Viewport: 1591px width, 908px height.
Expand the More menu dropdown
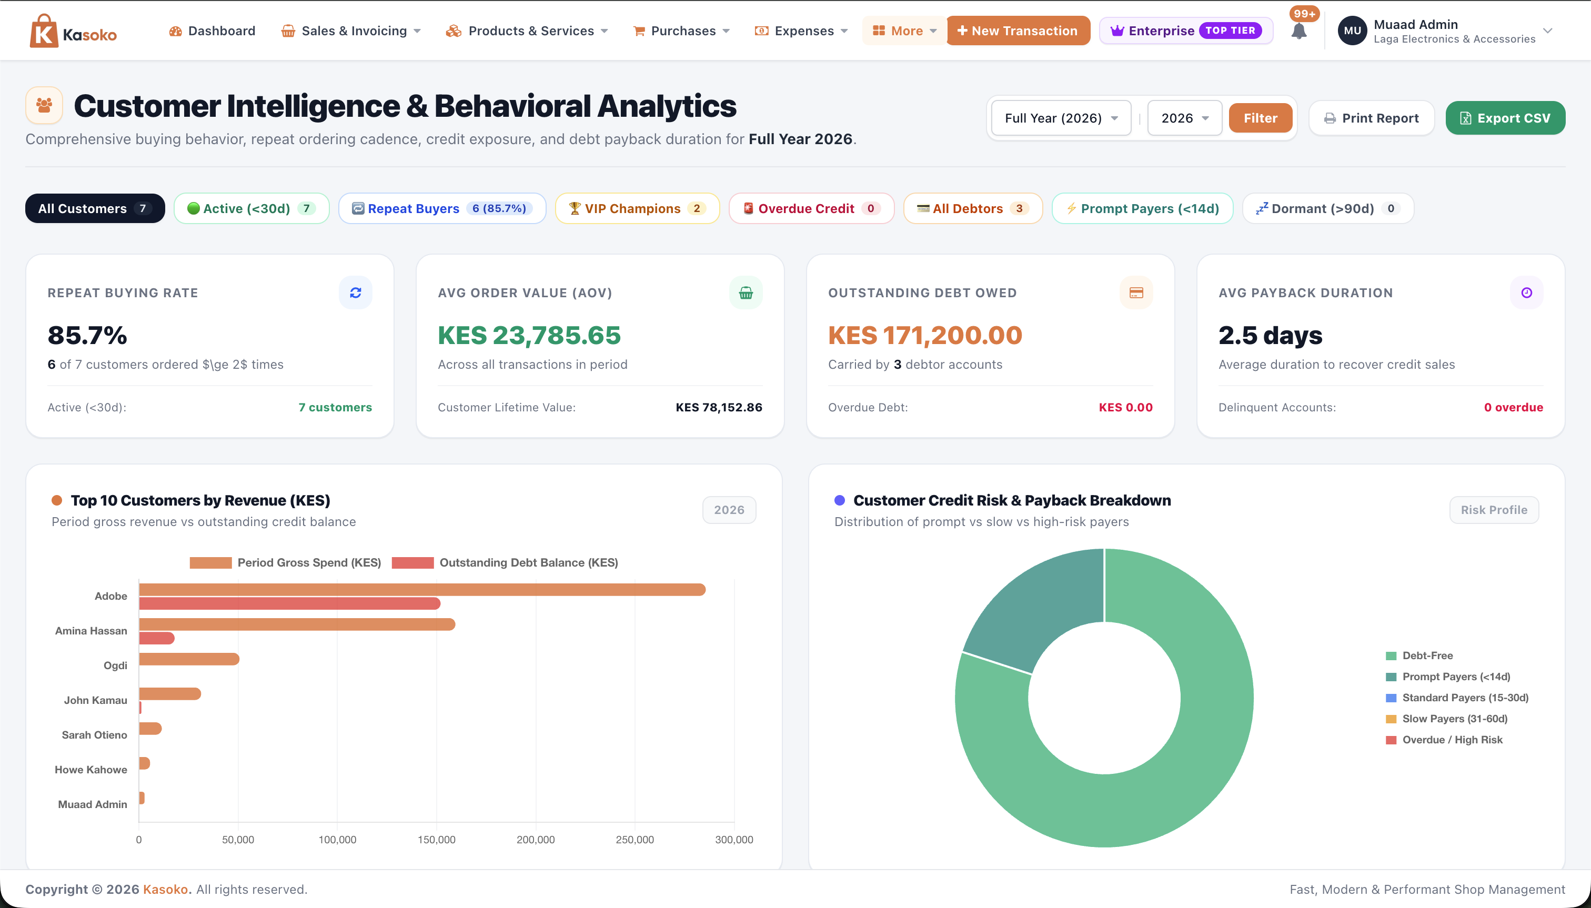pyautogui.click(x=904, y=31)
